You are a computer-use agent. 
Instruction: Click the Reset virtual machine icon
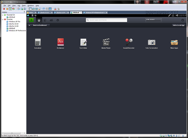coord(14,9)
